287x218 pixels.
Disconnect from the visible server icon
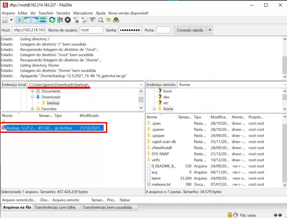pos(76,20)
